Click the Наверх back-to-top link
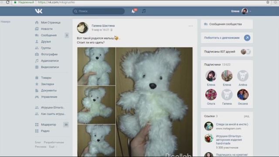 pyautogui.click(x=6, y=22)
